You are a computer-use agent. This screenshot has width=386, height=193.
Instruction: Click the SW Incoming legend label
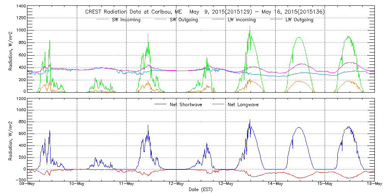click(x=124, y=20)
